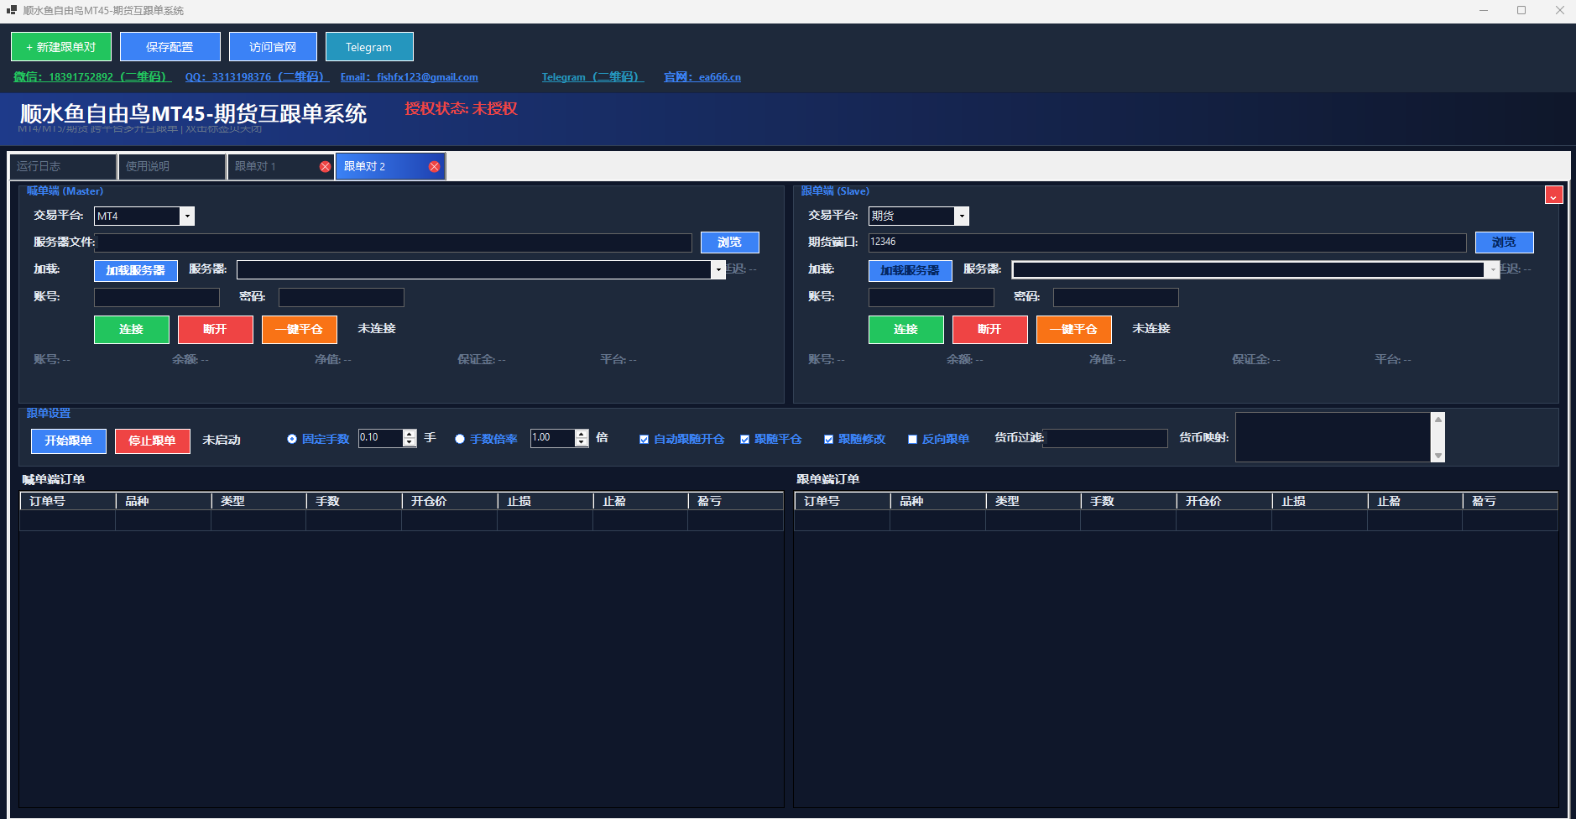Toggle the 自动跟随开仓 checkbox
This screenshot has width=1576, height=819.
[x=644, y=440]
